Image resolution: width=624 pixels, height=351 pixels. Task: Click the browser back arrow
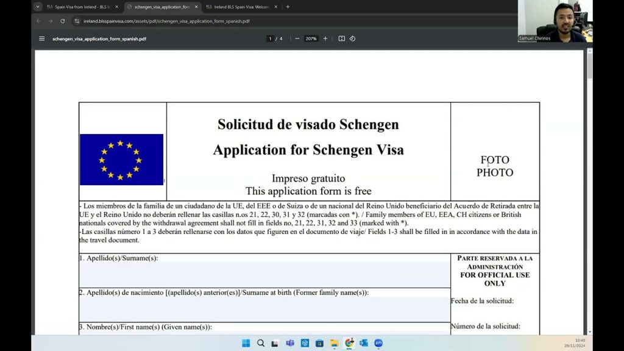click(x=39, y=21)
